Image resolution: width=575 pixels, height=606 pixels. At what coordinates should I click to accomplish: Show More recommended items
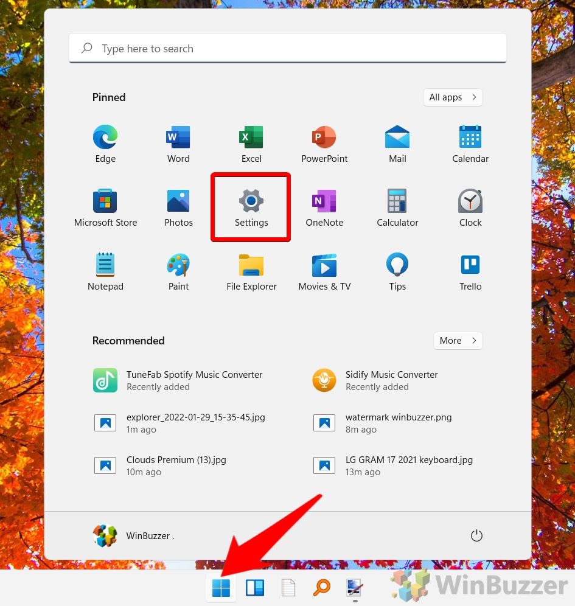click(x=458, y=341)
